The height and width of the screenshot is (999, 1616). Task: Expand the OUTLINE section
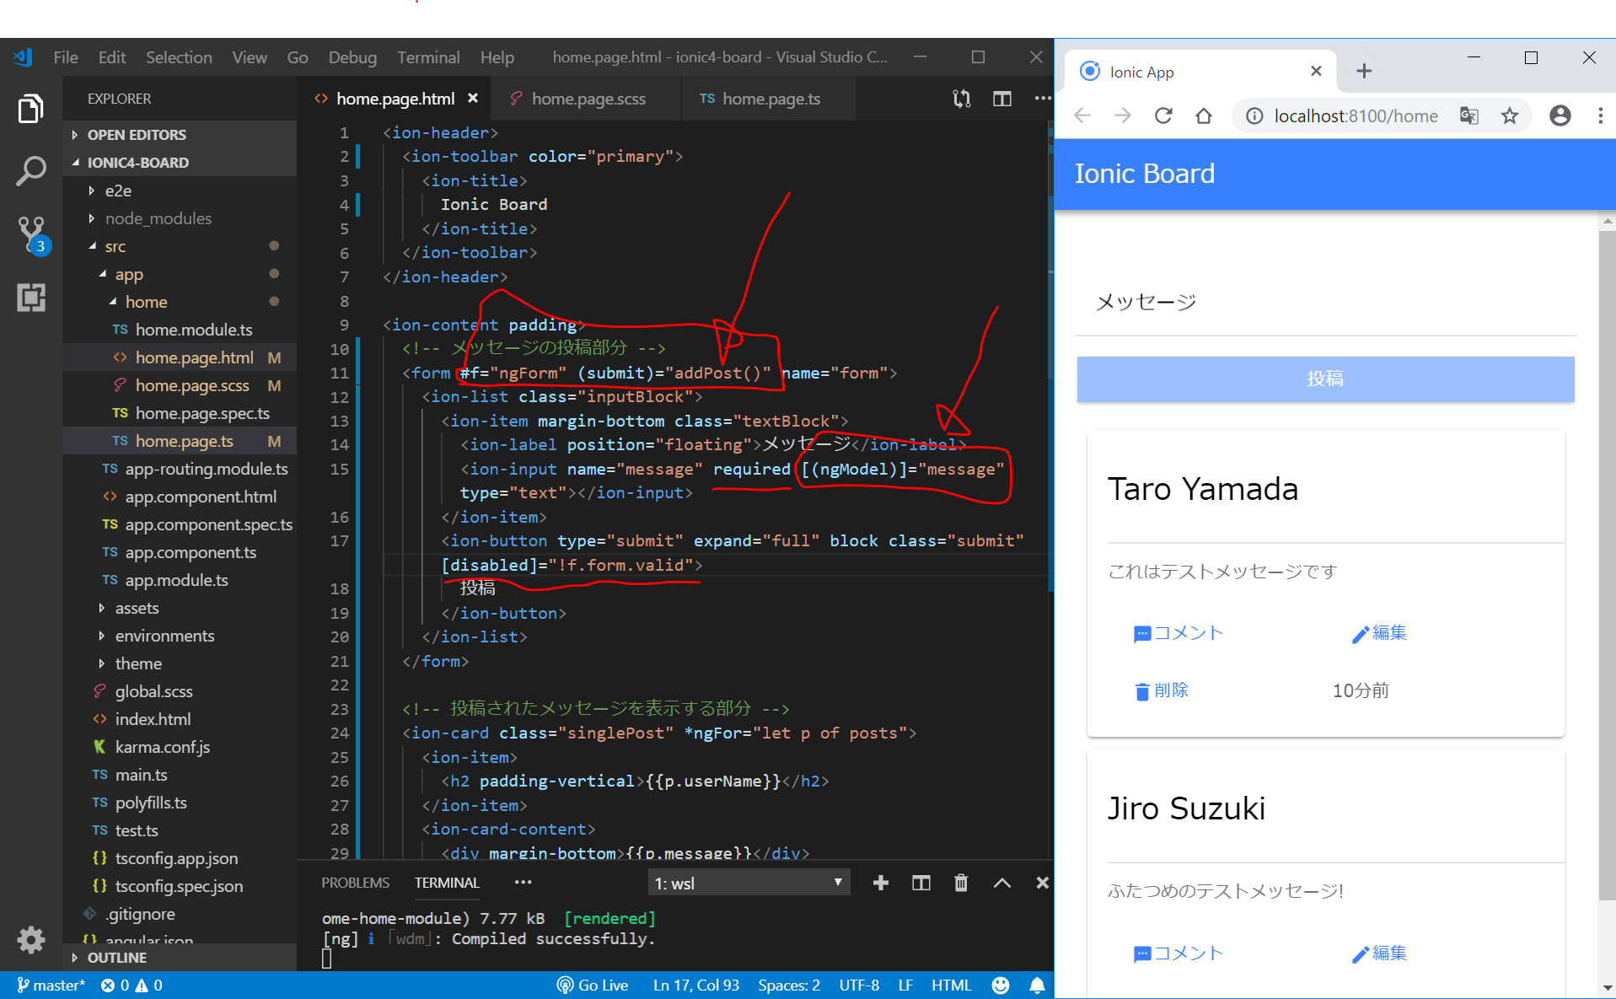(116, 958)
